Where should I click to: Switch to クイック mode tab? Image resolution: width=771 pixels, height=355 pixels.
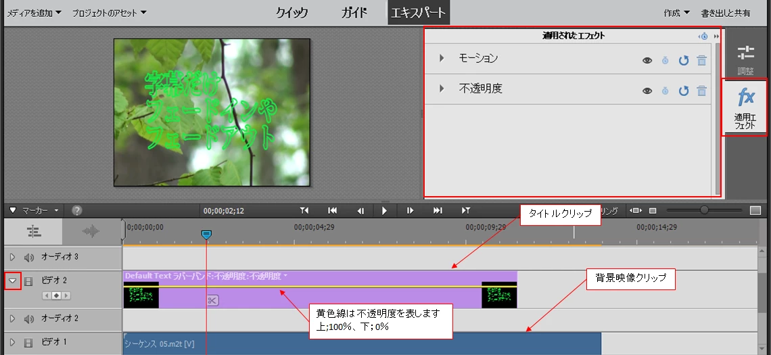[x=292, y=13]
